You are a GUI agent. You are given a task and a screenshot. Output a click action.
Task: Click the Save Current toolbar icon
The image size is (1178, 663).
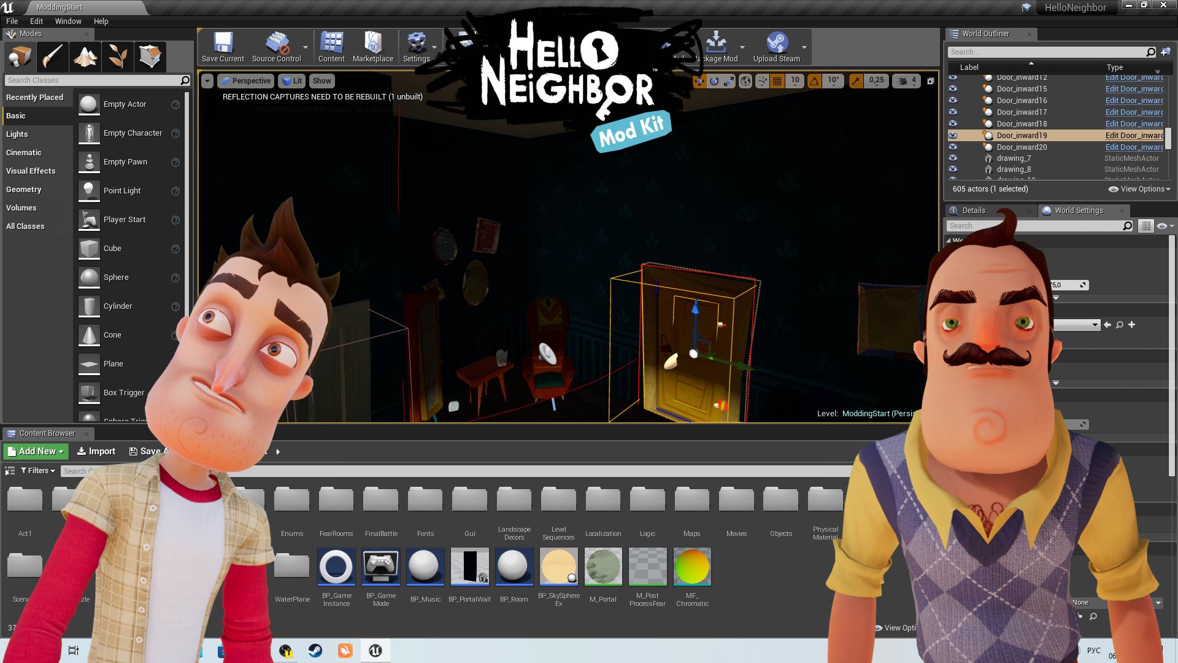(x=223, y=47)
